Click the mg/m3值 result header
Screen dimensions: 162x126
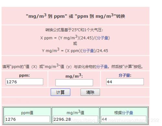(x=75, y=112)
